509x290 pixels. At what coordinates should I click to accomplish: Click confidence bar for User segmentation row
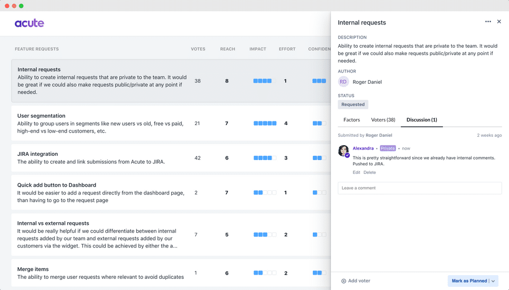pos(319,124)
